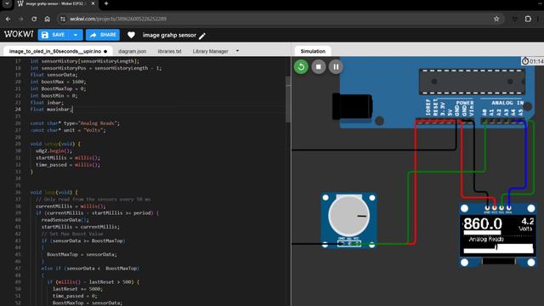Image resolution: width=544 pixels, height=306 pixels.
Task: Reload the browser page
Action: pyautogui.click(x=34, y=19)
